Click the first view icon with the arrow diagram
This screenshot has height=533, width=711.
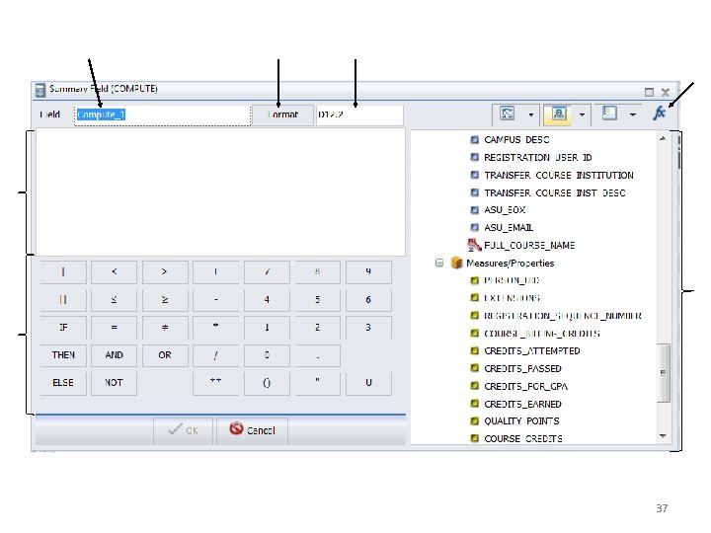507,114
